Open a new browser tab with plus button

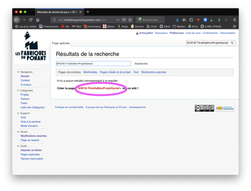coord(88,12)
